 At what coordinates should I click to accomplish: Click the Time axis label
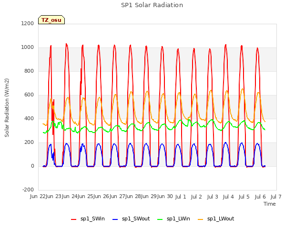click(270, 204)
